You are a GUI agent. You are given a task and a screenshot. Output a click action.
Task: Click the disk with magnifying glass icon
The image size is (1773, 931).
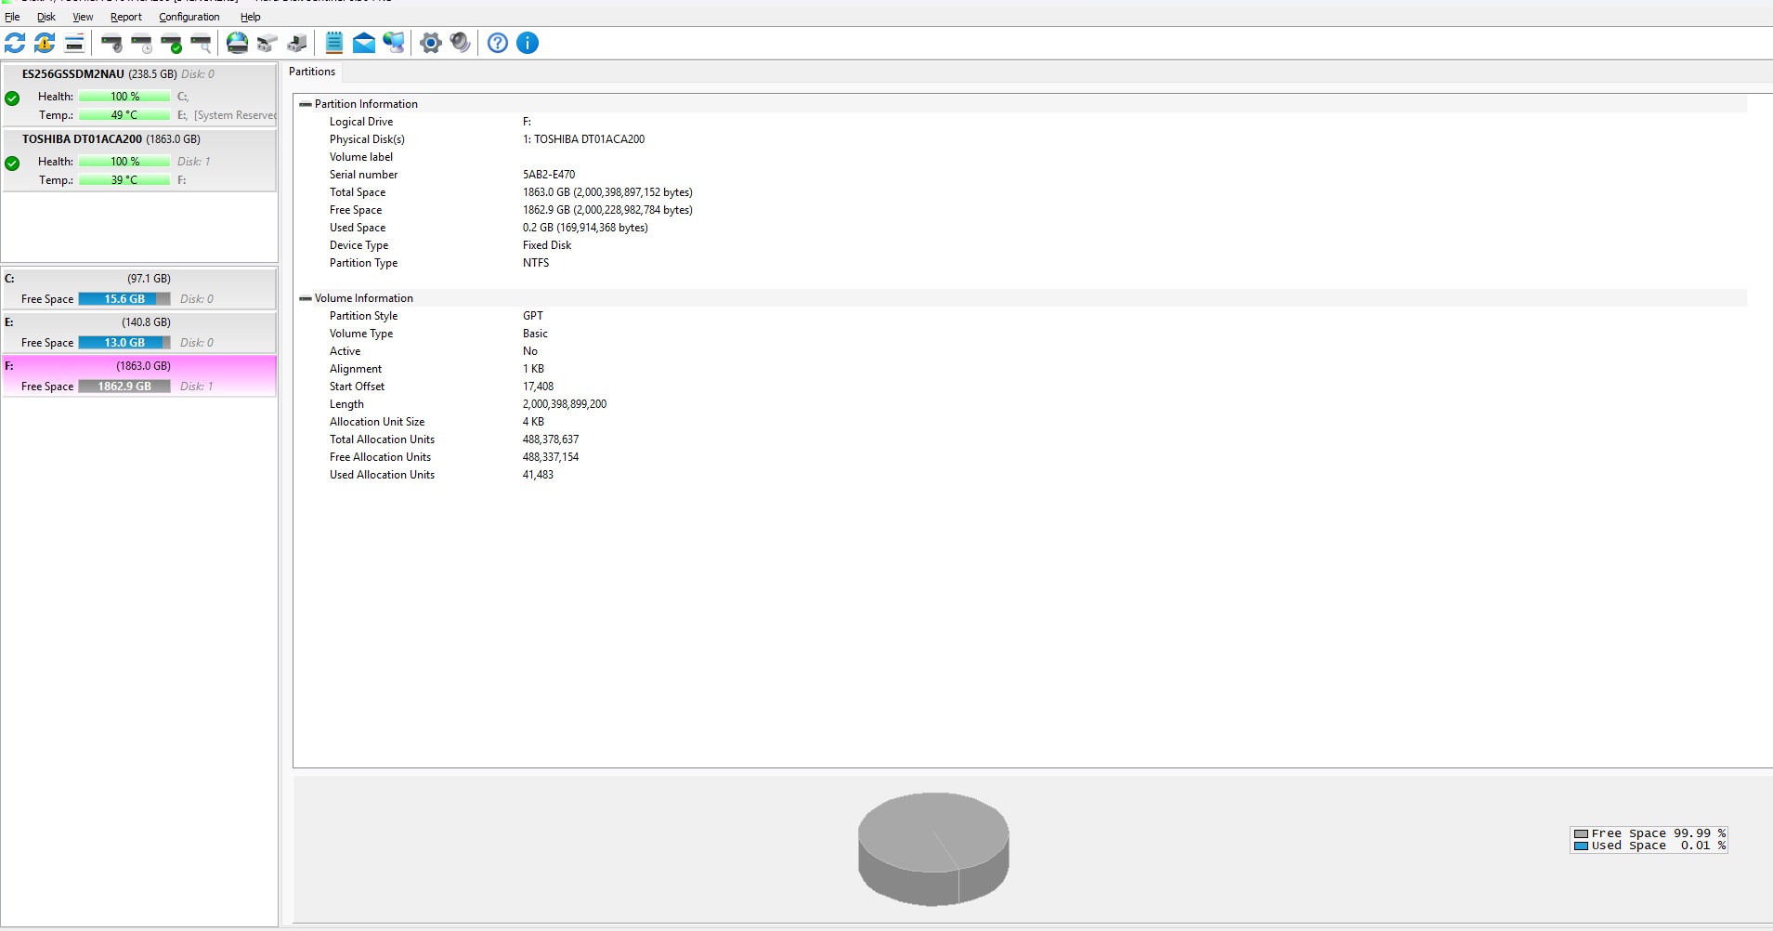202,43
